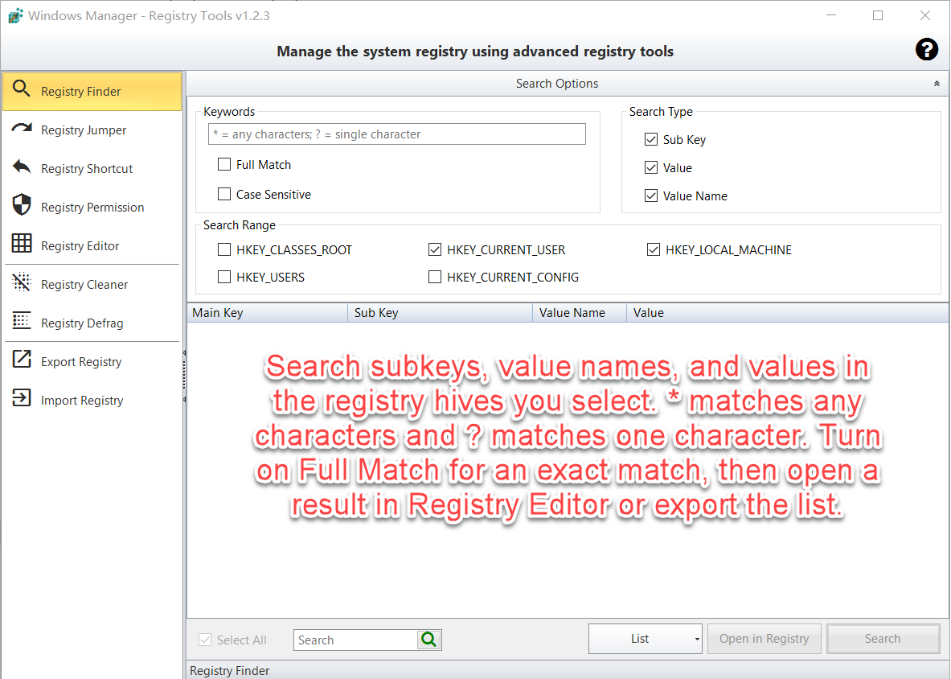Click the Registry Jumper arrow icon
The height and width of the screenshot is (679, 951).
[x=21, y=128]
